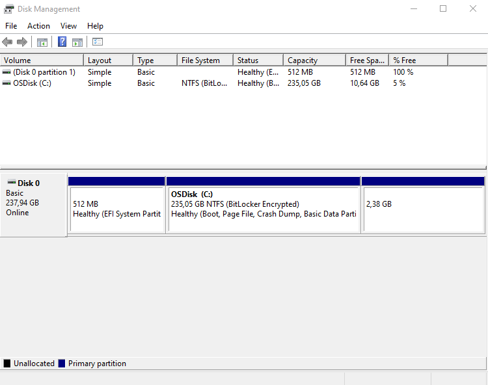Image resolution: width=488 pixels, height=385 pixels.
Task: Click the black Unallocated legend swatch
Action: coord(7,364)
